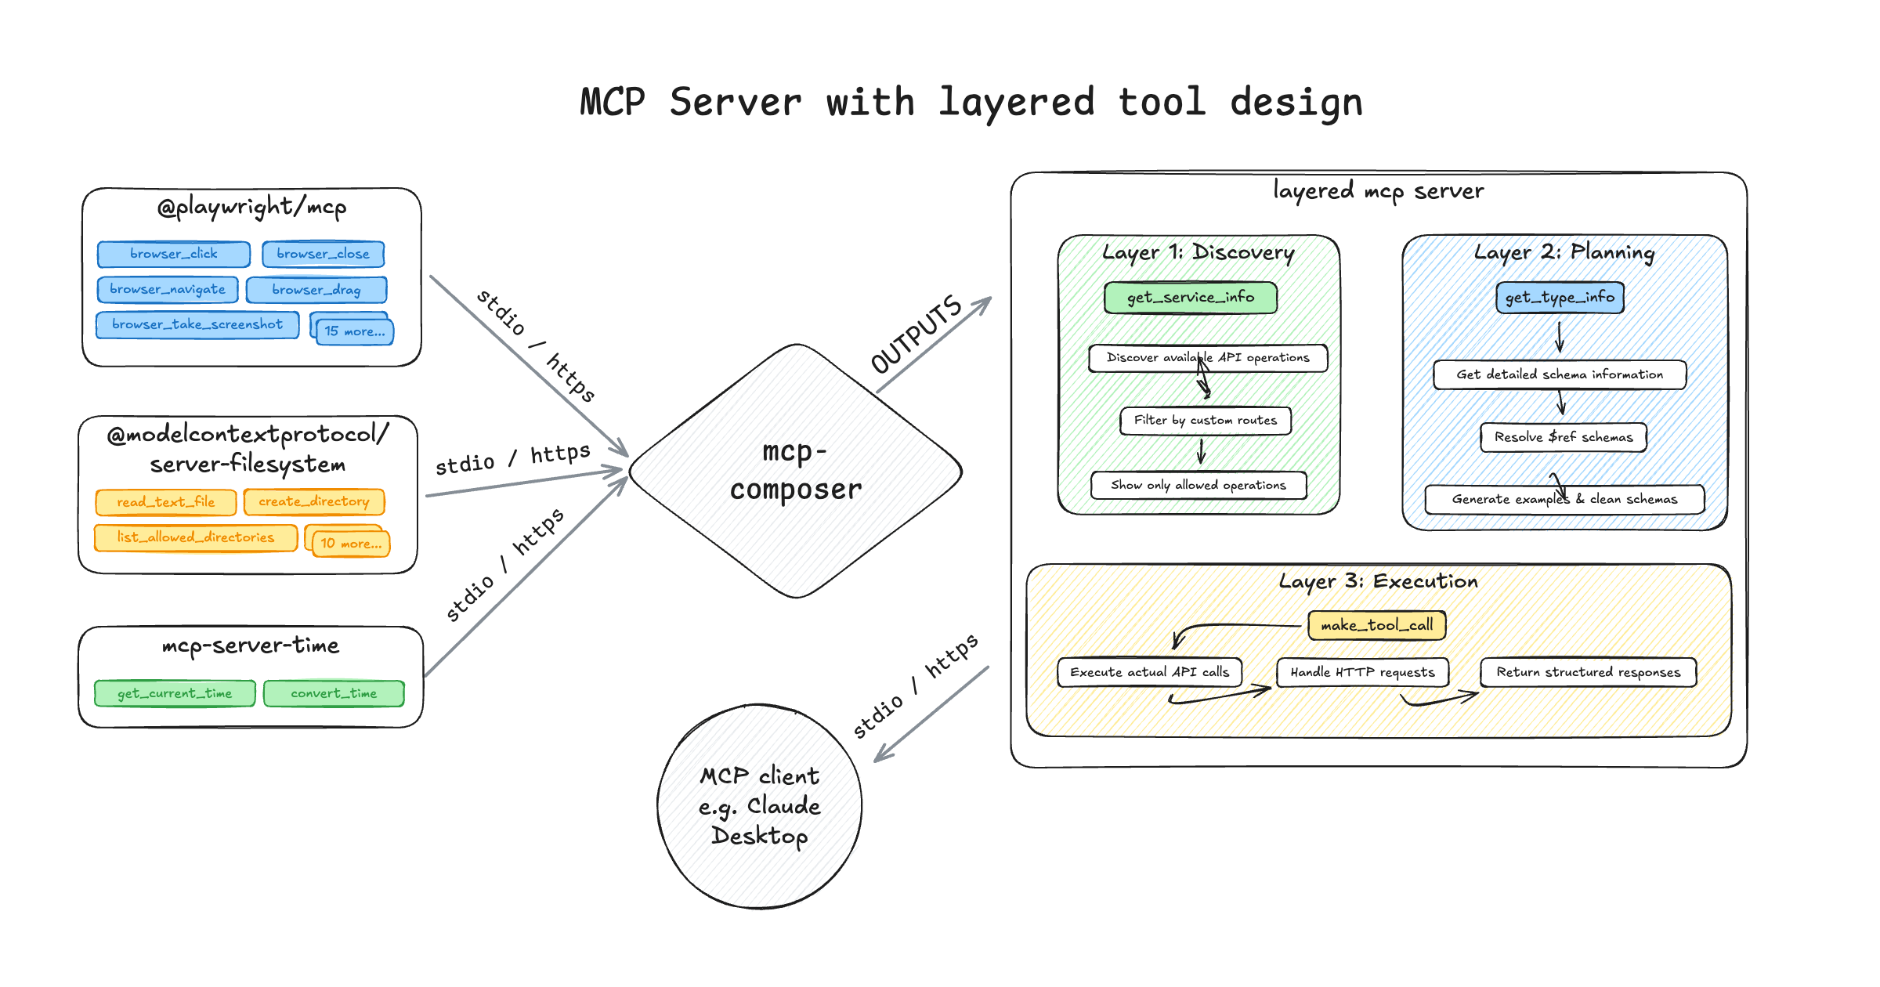The height and width of the screenshot is (987, 1880).
Task: Click the Resolve $ref schemas step
Action: tap(1564, 437)
